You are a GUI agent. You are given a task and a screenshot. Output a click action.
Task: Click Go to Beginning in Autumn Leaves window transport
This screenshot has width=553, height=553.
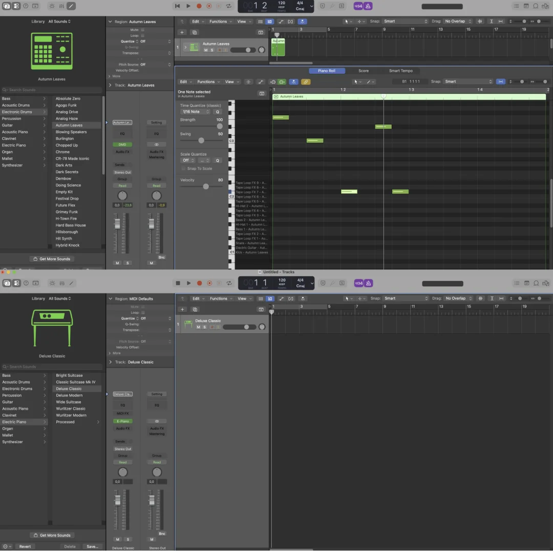(x=177, y=6)
